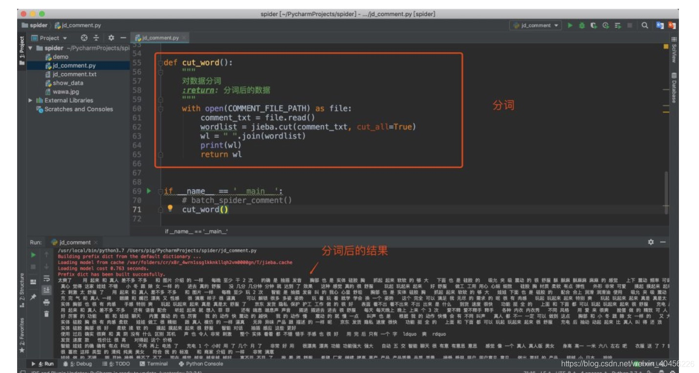
Task: Click the grey stop square in toolbar
Action: coord(630,25)
